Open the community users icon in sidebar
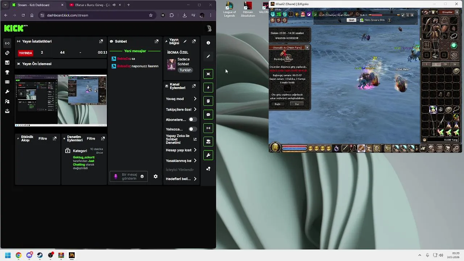464x261 pixels. click(x=7, y=101)
